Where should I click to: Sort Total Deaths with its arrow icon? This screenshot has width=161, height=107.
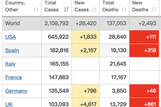(x=124, y=10)
